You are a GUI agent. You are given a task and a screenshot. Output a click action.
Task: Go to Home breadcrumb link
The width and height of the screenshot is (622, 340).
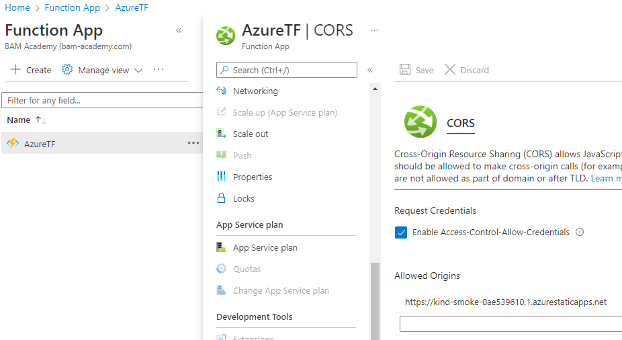17,7
